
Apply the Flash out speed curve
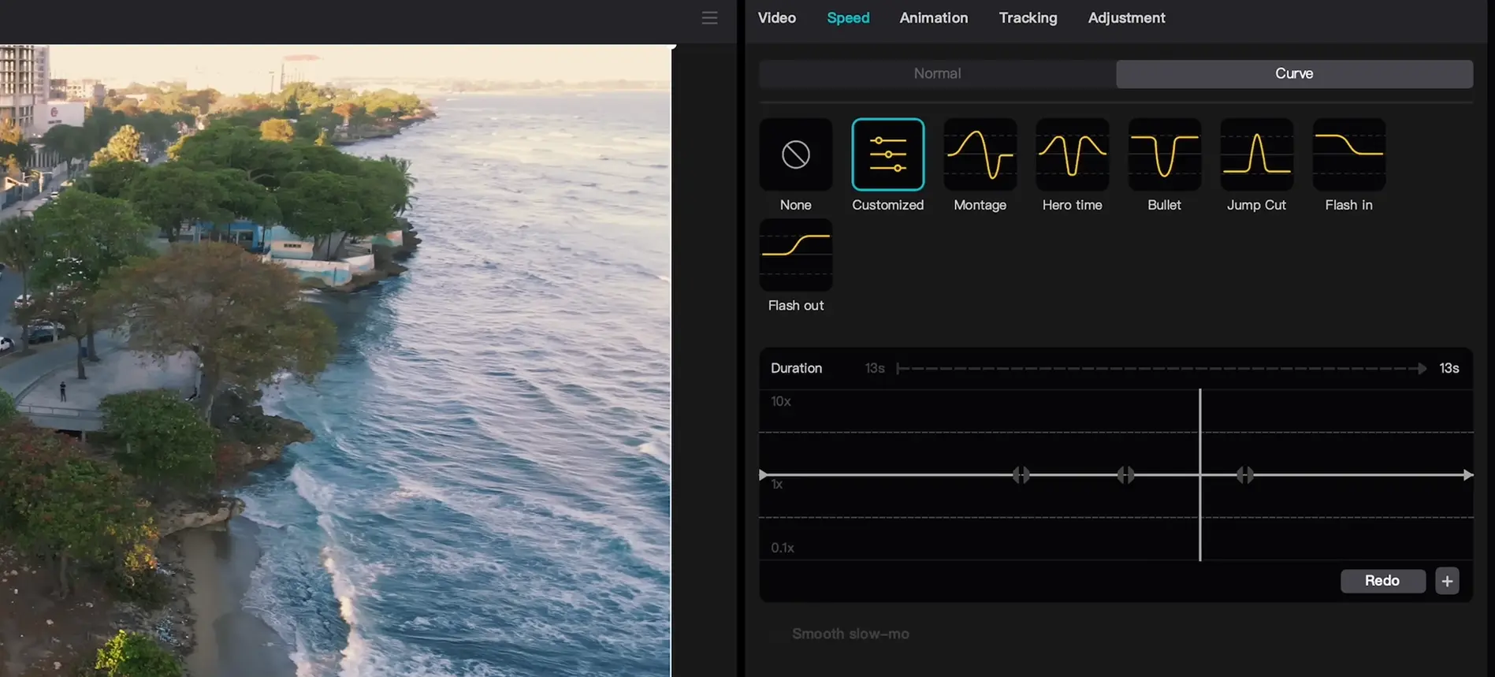795,255
